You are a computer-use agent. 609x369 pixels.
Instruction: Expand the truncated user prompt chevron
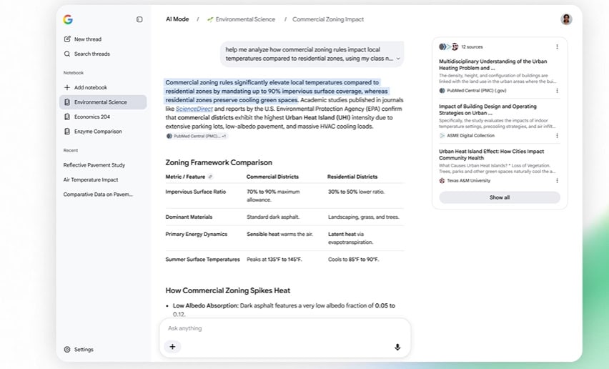click(x=398, y=59)
